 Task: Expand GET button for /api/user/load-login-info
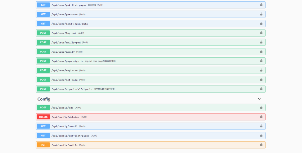(43, 24)
